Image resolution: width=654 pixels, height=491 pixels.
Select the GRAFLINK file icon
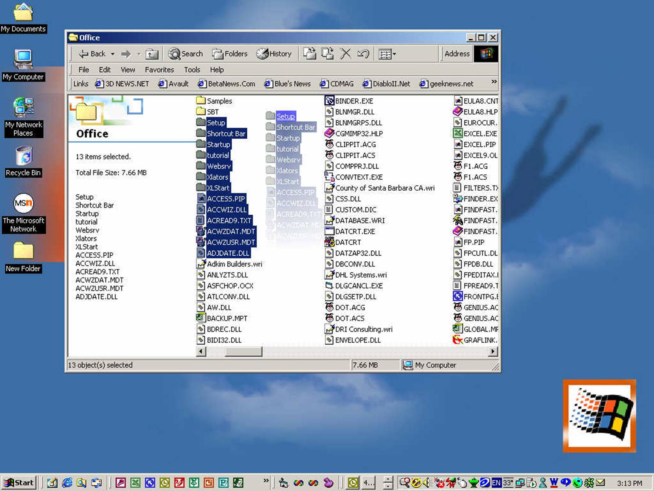pyautogui.click(x=457, y=340)
